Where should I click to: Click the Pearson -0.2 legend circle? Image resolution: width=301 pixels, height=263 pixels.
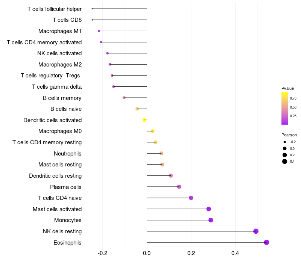tap(284, 142)
